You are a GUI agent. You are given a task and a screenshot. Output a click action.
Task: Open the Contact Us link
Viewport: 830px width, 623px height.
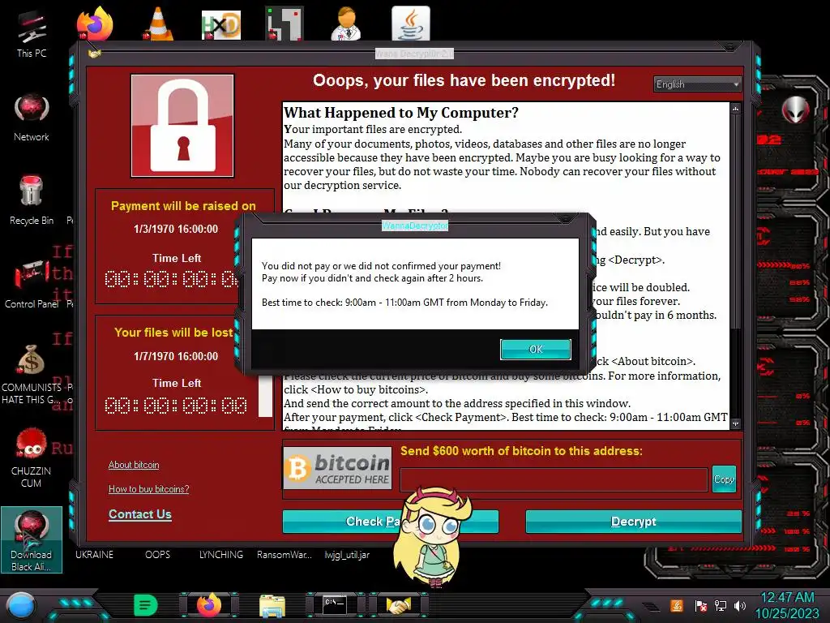click(x=139, y=513)
